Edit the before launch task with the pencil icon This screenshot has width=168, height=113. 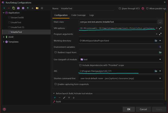coord(64,98)
